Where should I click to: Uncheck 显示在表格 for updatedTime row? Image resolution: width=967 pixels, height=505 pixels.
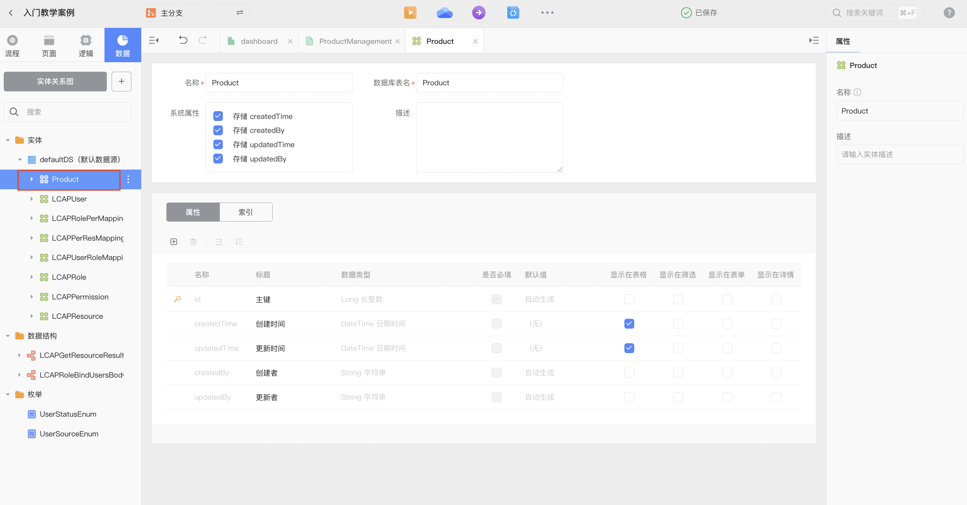(629, 348)
